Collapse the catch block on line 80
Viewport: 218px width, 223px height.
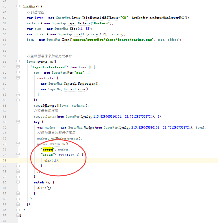coord(18,182)
